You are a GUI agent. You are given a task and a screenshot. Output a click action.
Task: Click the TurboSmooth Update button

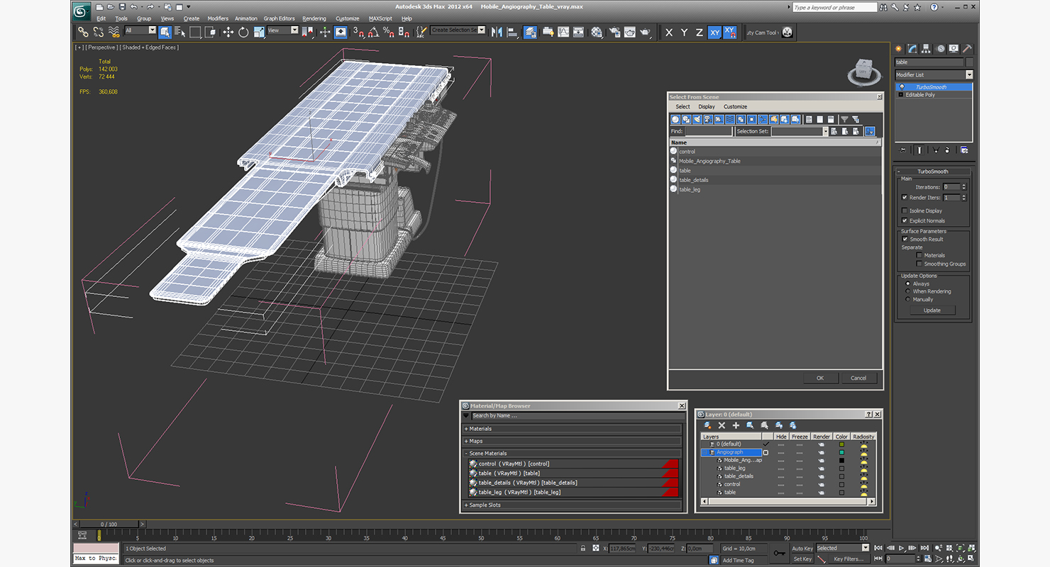[932, 310]
